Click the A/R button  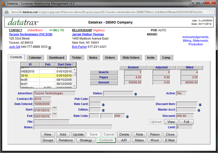tap(124, 140)
